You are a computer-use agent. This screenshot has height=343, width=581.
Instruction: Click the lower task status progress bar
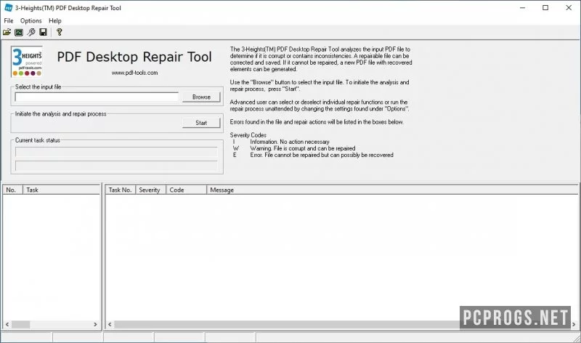point(116,166)
